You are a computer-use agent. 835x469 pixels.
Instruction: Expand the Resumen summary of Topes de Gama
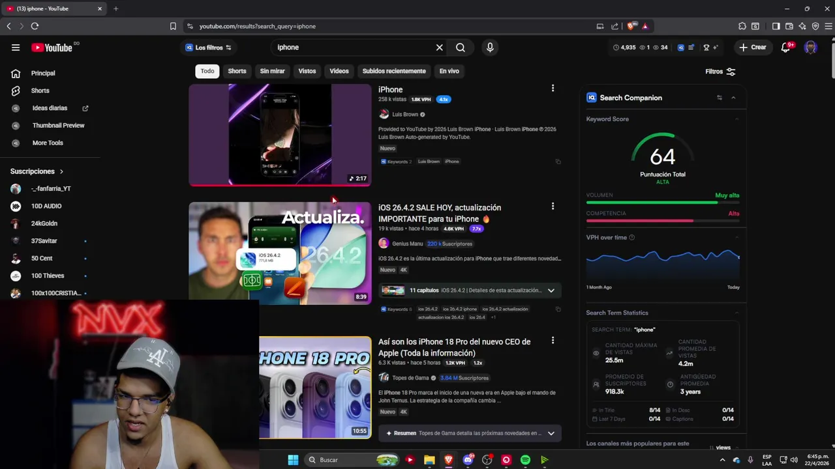click(551, 433)
